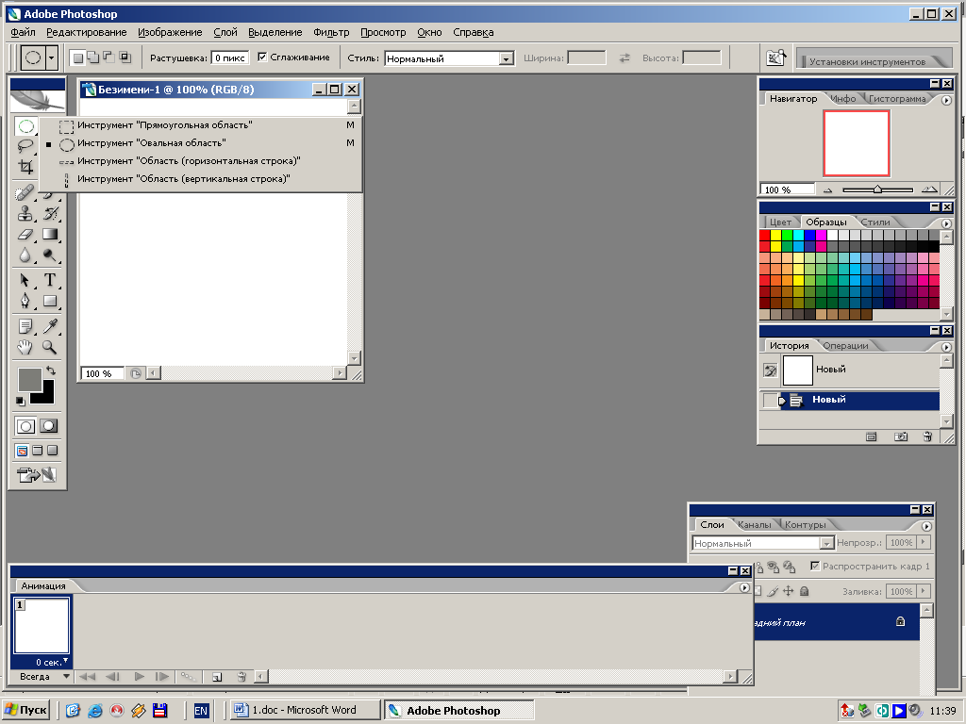Select the Zoom tool
This screenshot has width=966, height=724.
click(50, 347)
